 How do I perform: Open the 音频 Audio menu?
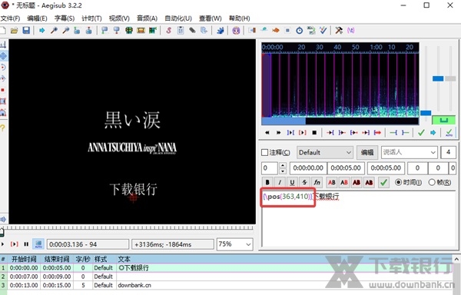[147, 18]
